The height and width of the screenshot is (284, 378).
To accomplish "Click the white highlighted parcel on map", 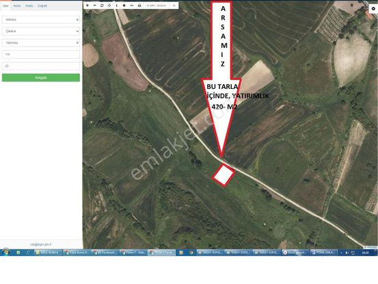I will (x=224, y=175).
